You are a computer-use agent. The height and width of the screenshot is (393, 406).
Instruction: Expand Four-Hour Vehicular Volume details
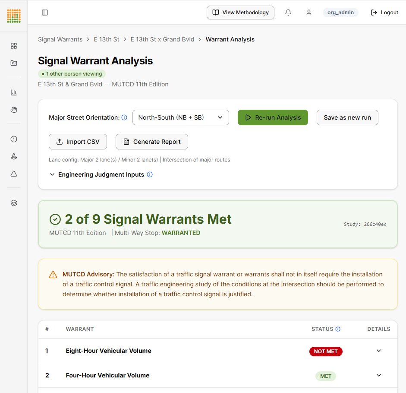(x=378, y=375)
